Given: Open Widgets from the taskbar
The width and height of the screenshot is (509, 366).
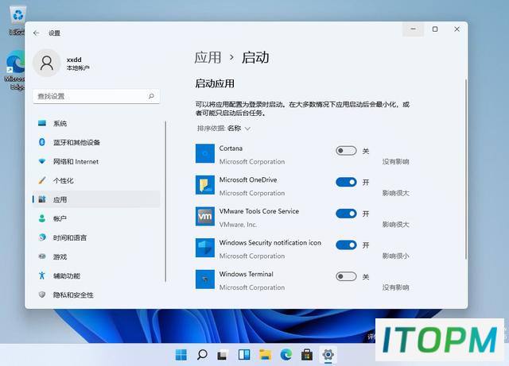Looking at the screenshot, I should point(244,355).
